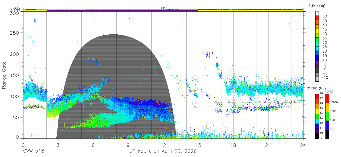Click the x-axis tick label "15"
Screen dimensions: 341x157
pyautogui.click(x=198, y=145)
